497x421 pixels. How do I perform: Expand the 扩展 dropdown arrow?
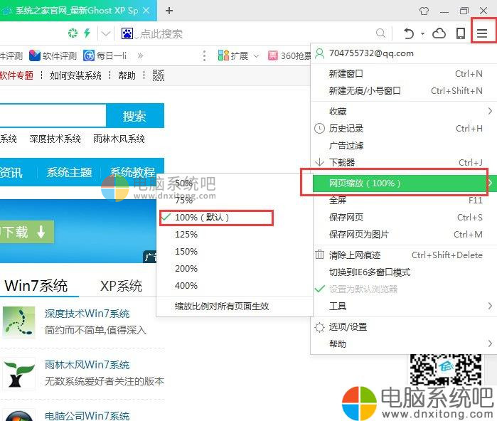(256, 56)
